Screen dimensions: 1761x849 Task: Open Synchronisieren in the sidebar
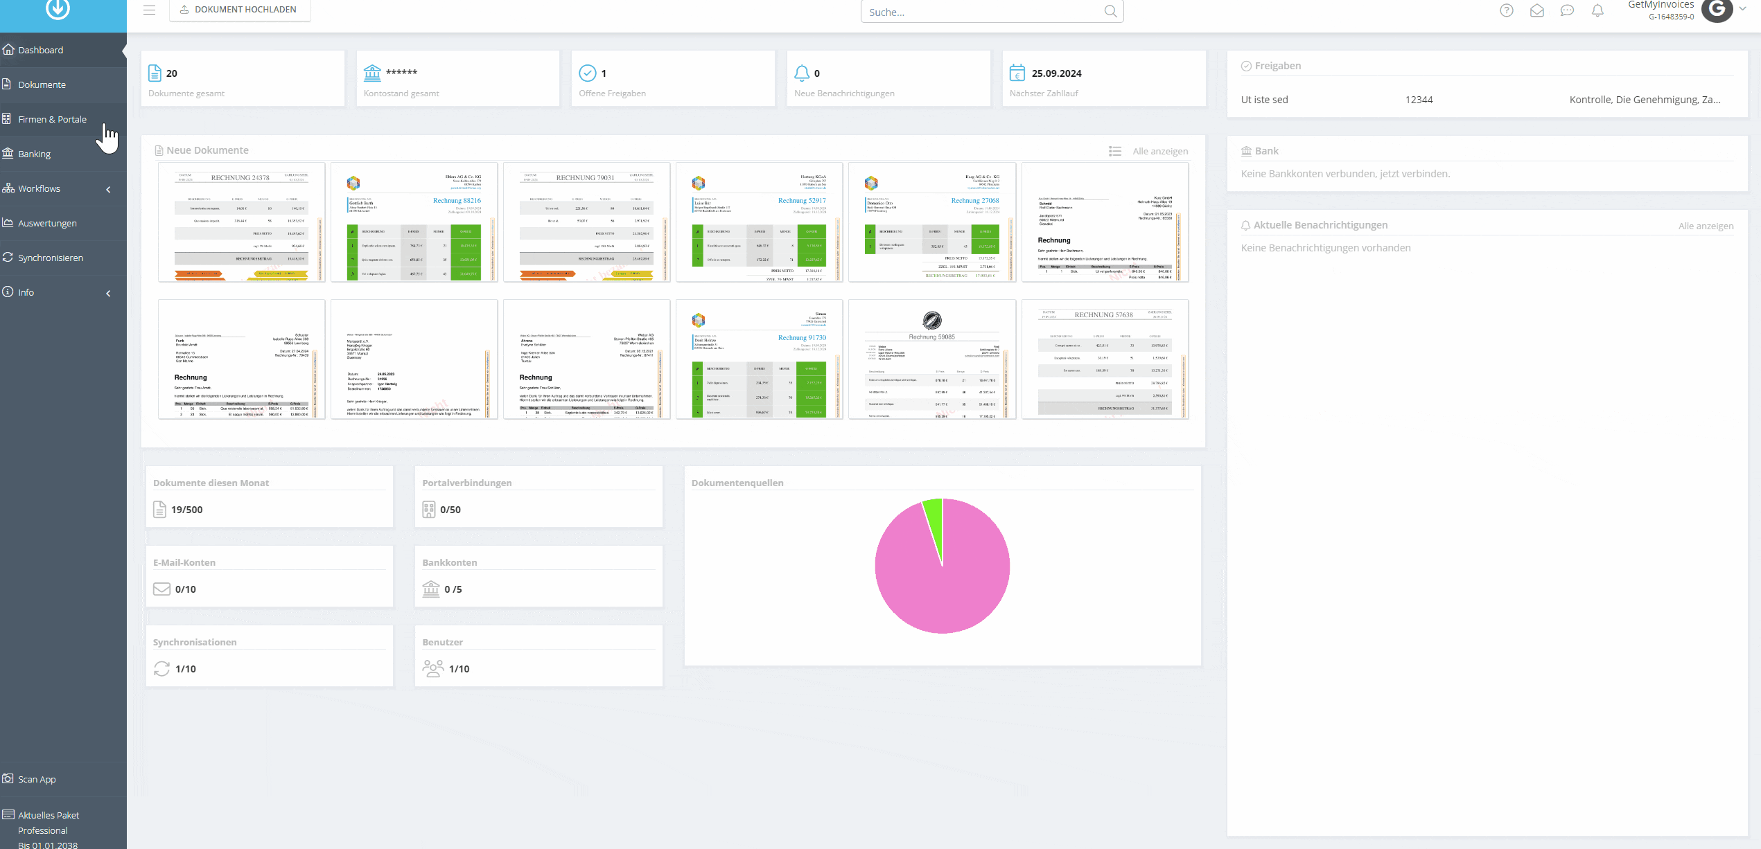pos(63,258)
